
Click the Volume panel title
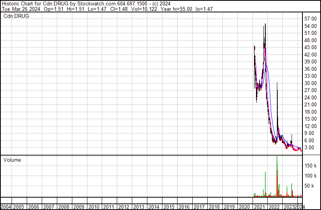pos(12,160)
